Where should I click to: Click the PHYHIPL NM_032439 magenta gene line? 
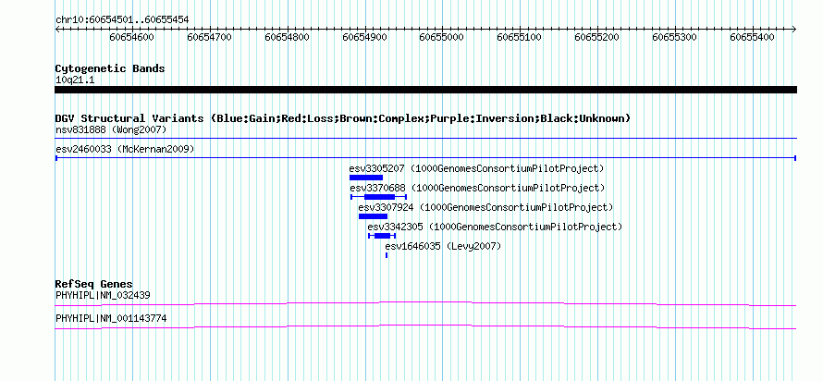click(425, 303)
